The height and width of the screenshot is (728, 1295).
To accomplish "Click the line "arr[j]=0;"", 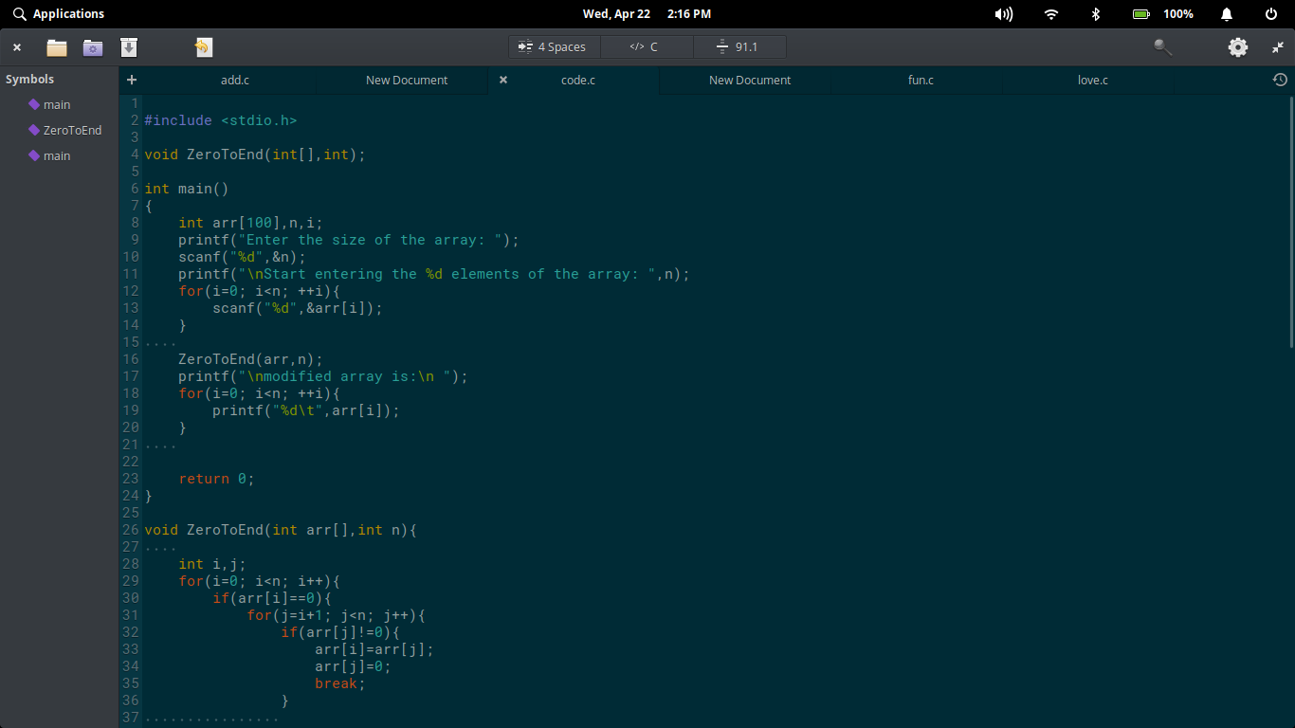I will point(353,666).
